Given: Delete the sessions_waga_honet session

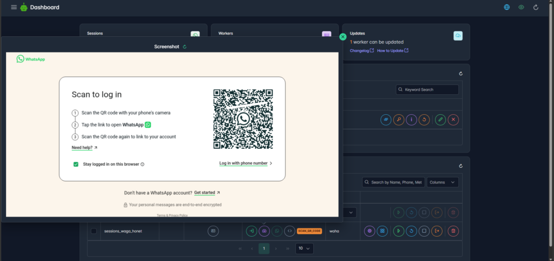Looking at the screenshot, I should coord(453,231).
